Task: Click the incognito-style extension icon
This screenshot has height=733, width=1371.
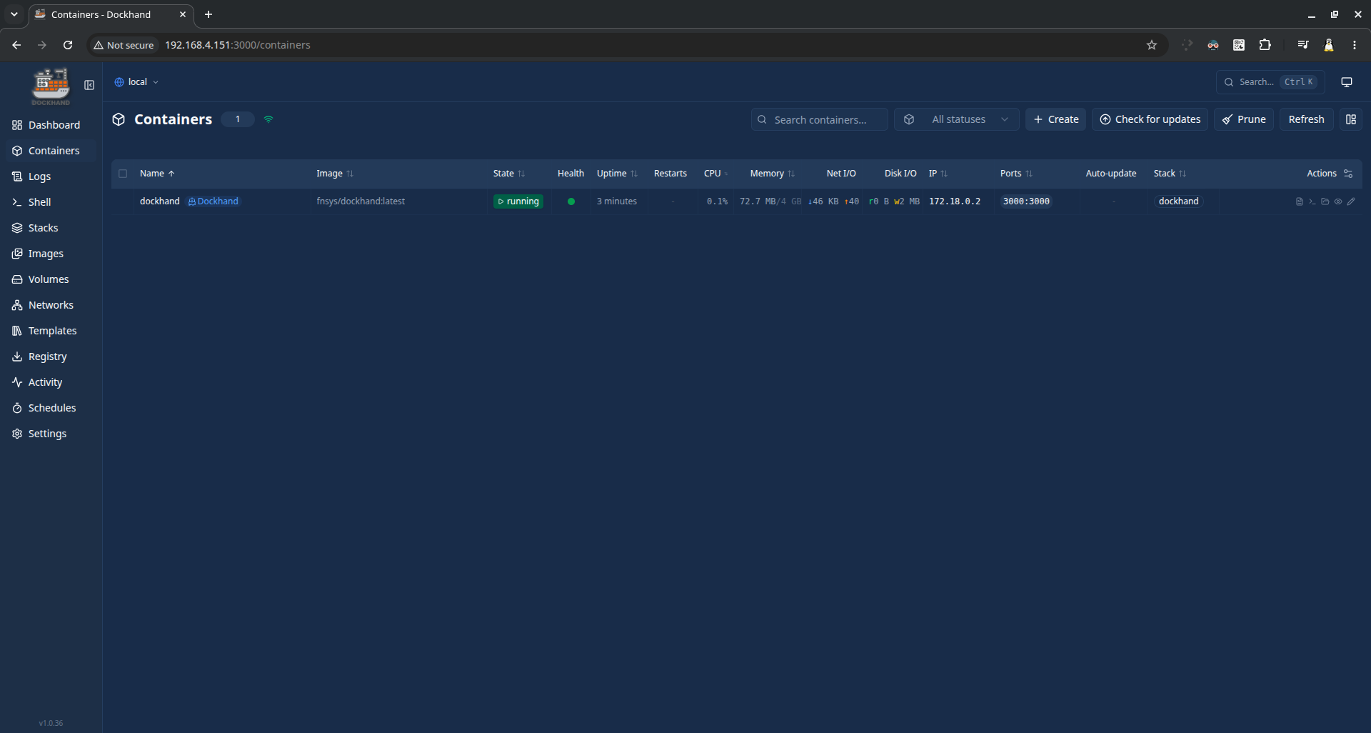Action: click(1213, 45)
